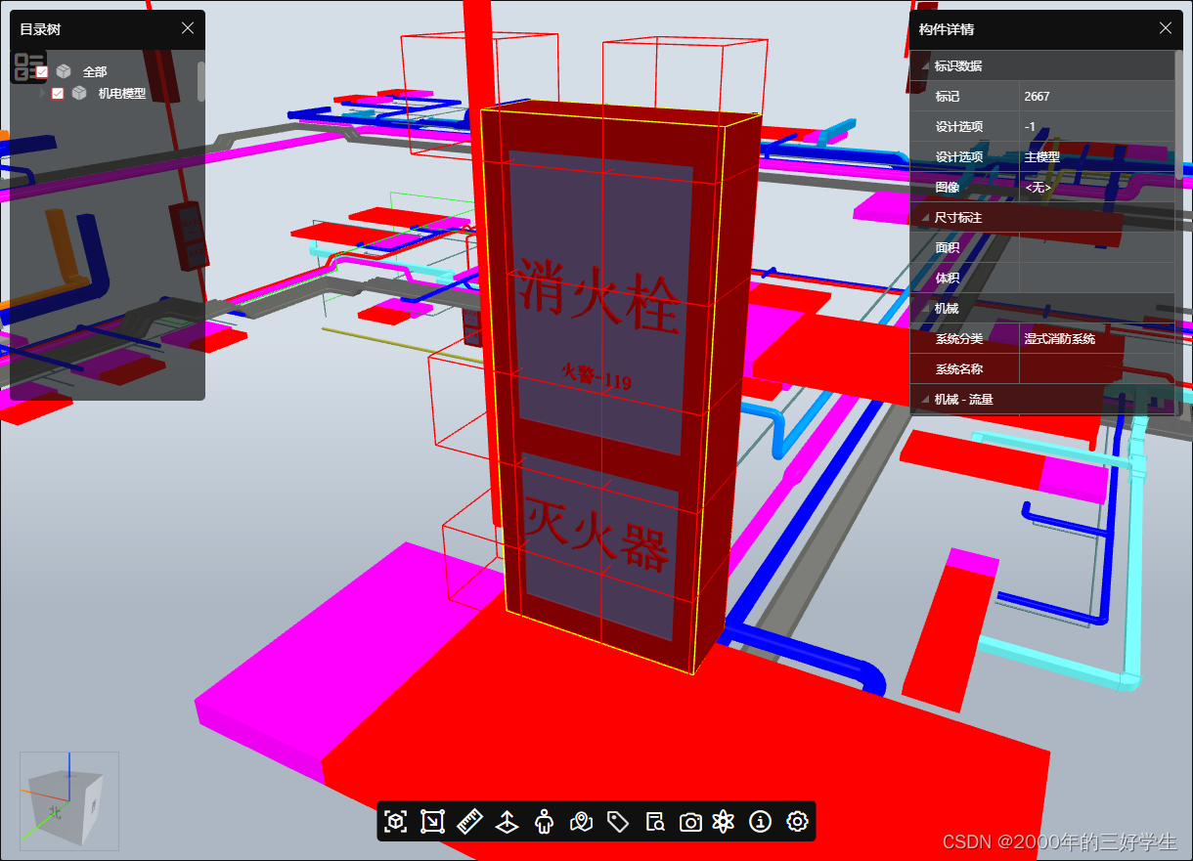This screenshot has width=1193, height=861.
Task: Select the measurement ruler tool
Action: [469, 822]
